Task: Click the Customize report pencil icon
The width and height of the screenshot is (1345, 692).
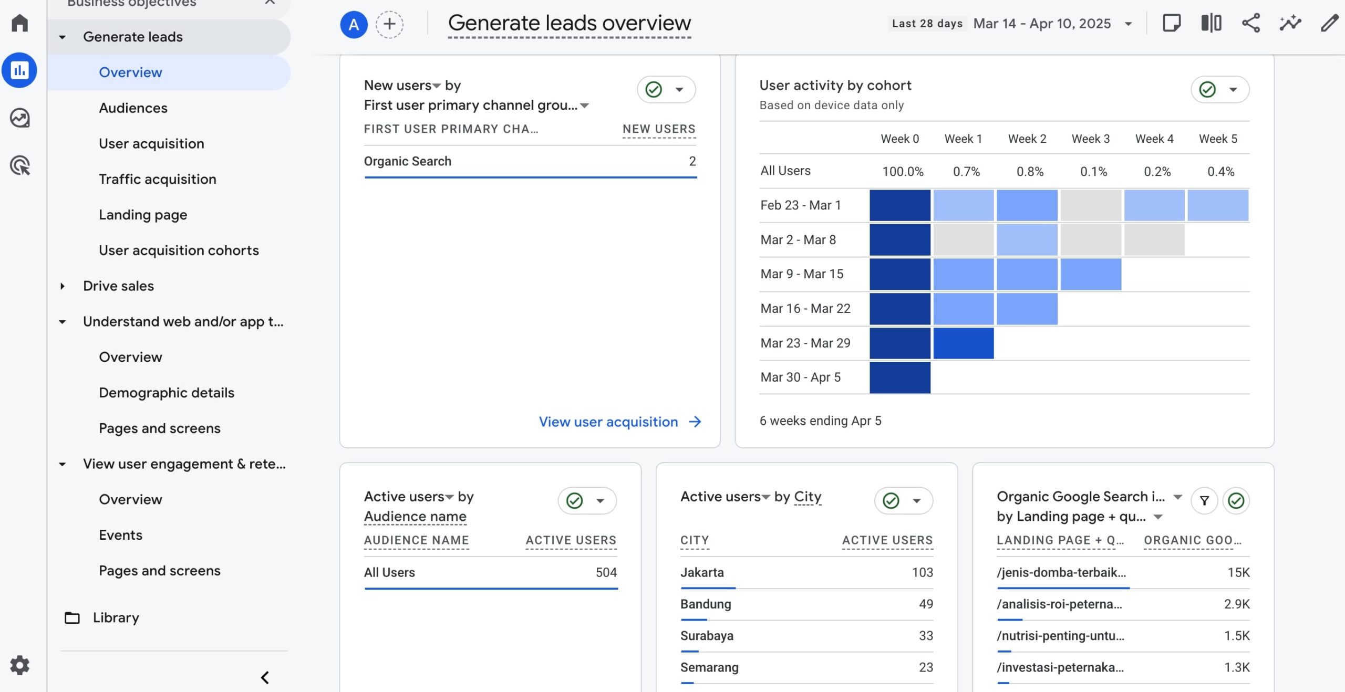Action: (1329, 23)
